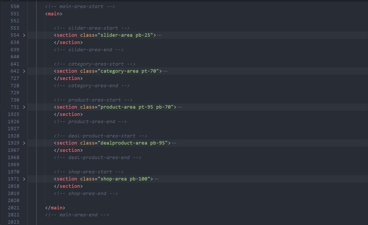Image resolution: width=368 pixels, height=225 pixels.
Task: Select line number 2021 in the gutter
Action: [13, 208]
